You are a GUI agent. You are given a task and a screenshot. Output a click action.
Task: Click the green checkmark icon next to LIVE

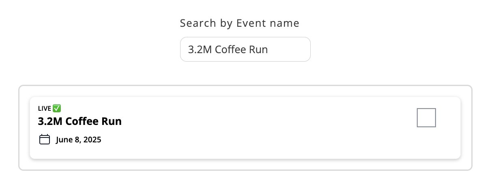tap(57, 108)
